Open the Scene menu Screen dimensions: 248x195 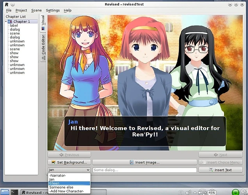point(36,10)
